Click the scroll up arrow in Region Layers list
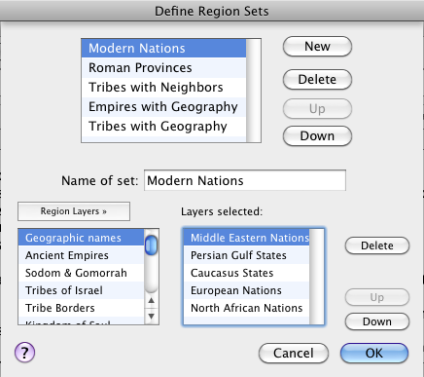Viewport: 424px width, 377px height. [x=151, y=300]
